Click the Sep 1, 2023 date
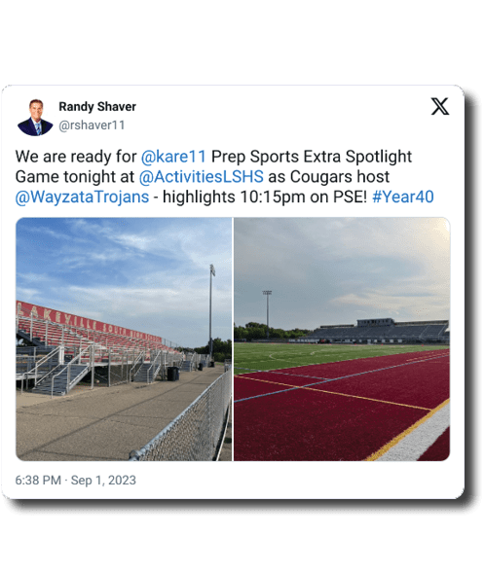The width and height of the screenshot is (485, 573). pos(103,481)
